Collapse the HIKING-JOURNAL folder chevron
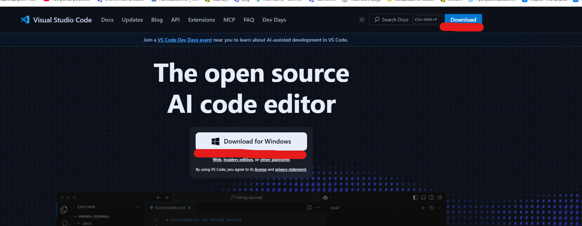582x226 pixels. pyautogui.click(x=76, y=217)
